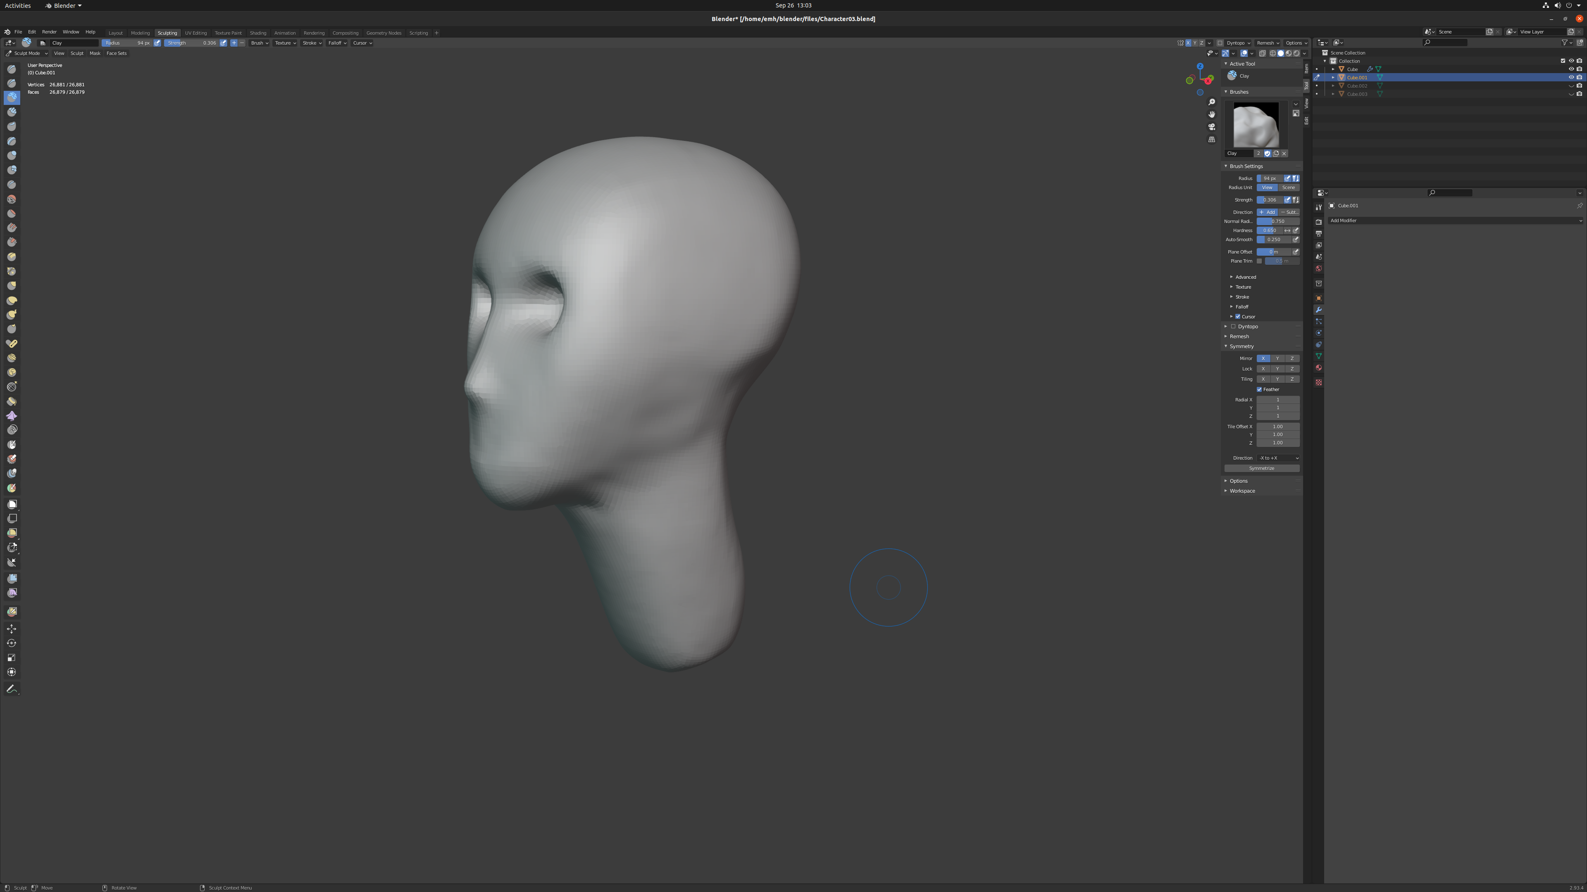Enable the Plane Trim checkbox
Viewport: 1587px width, 892px height.
(1259, 261)
